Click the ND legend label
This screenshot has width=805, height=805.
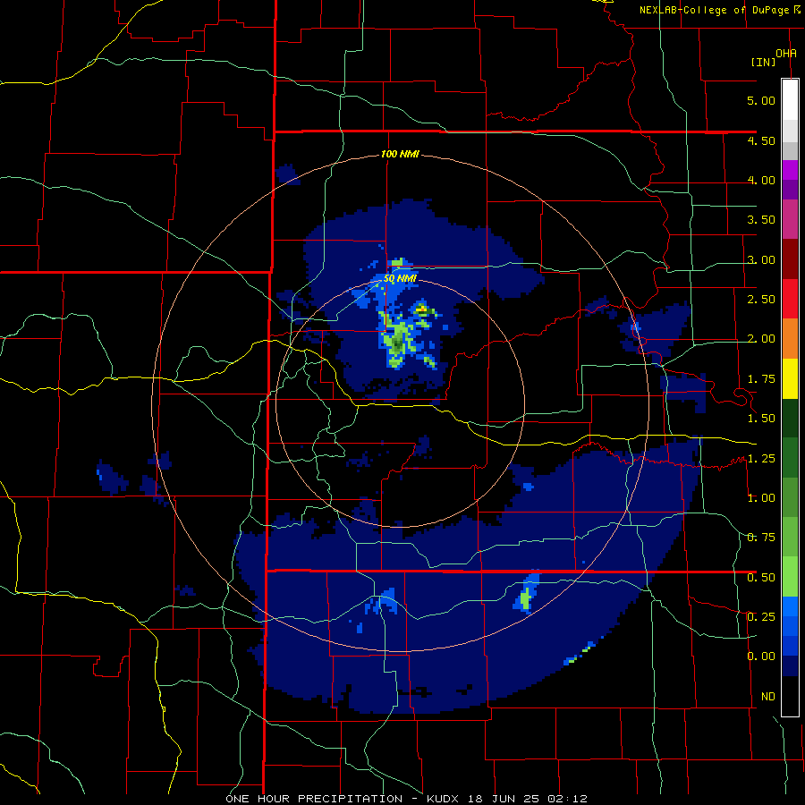[x=768, y=697]
